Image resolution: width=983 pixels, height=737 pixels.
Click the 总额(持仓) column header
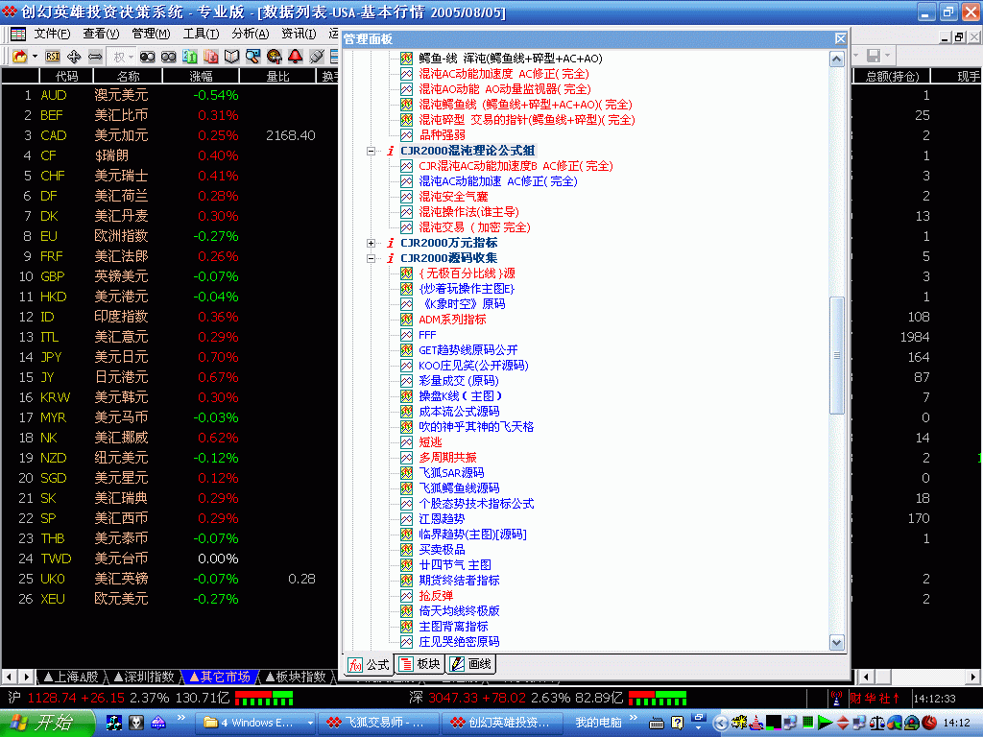892,77
